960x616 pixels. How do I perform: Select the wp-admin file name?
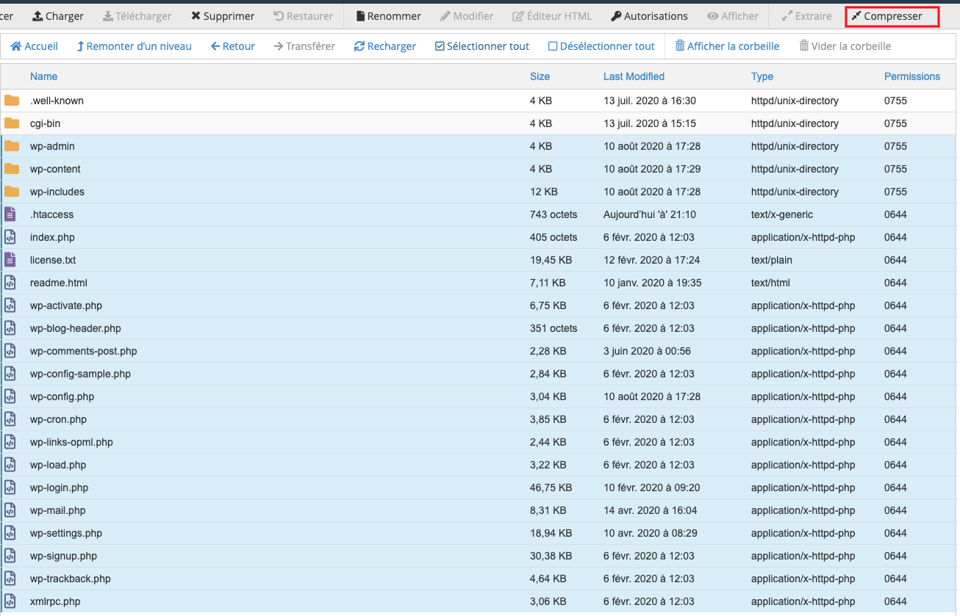(52, 146)
